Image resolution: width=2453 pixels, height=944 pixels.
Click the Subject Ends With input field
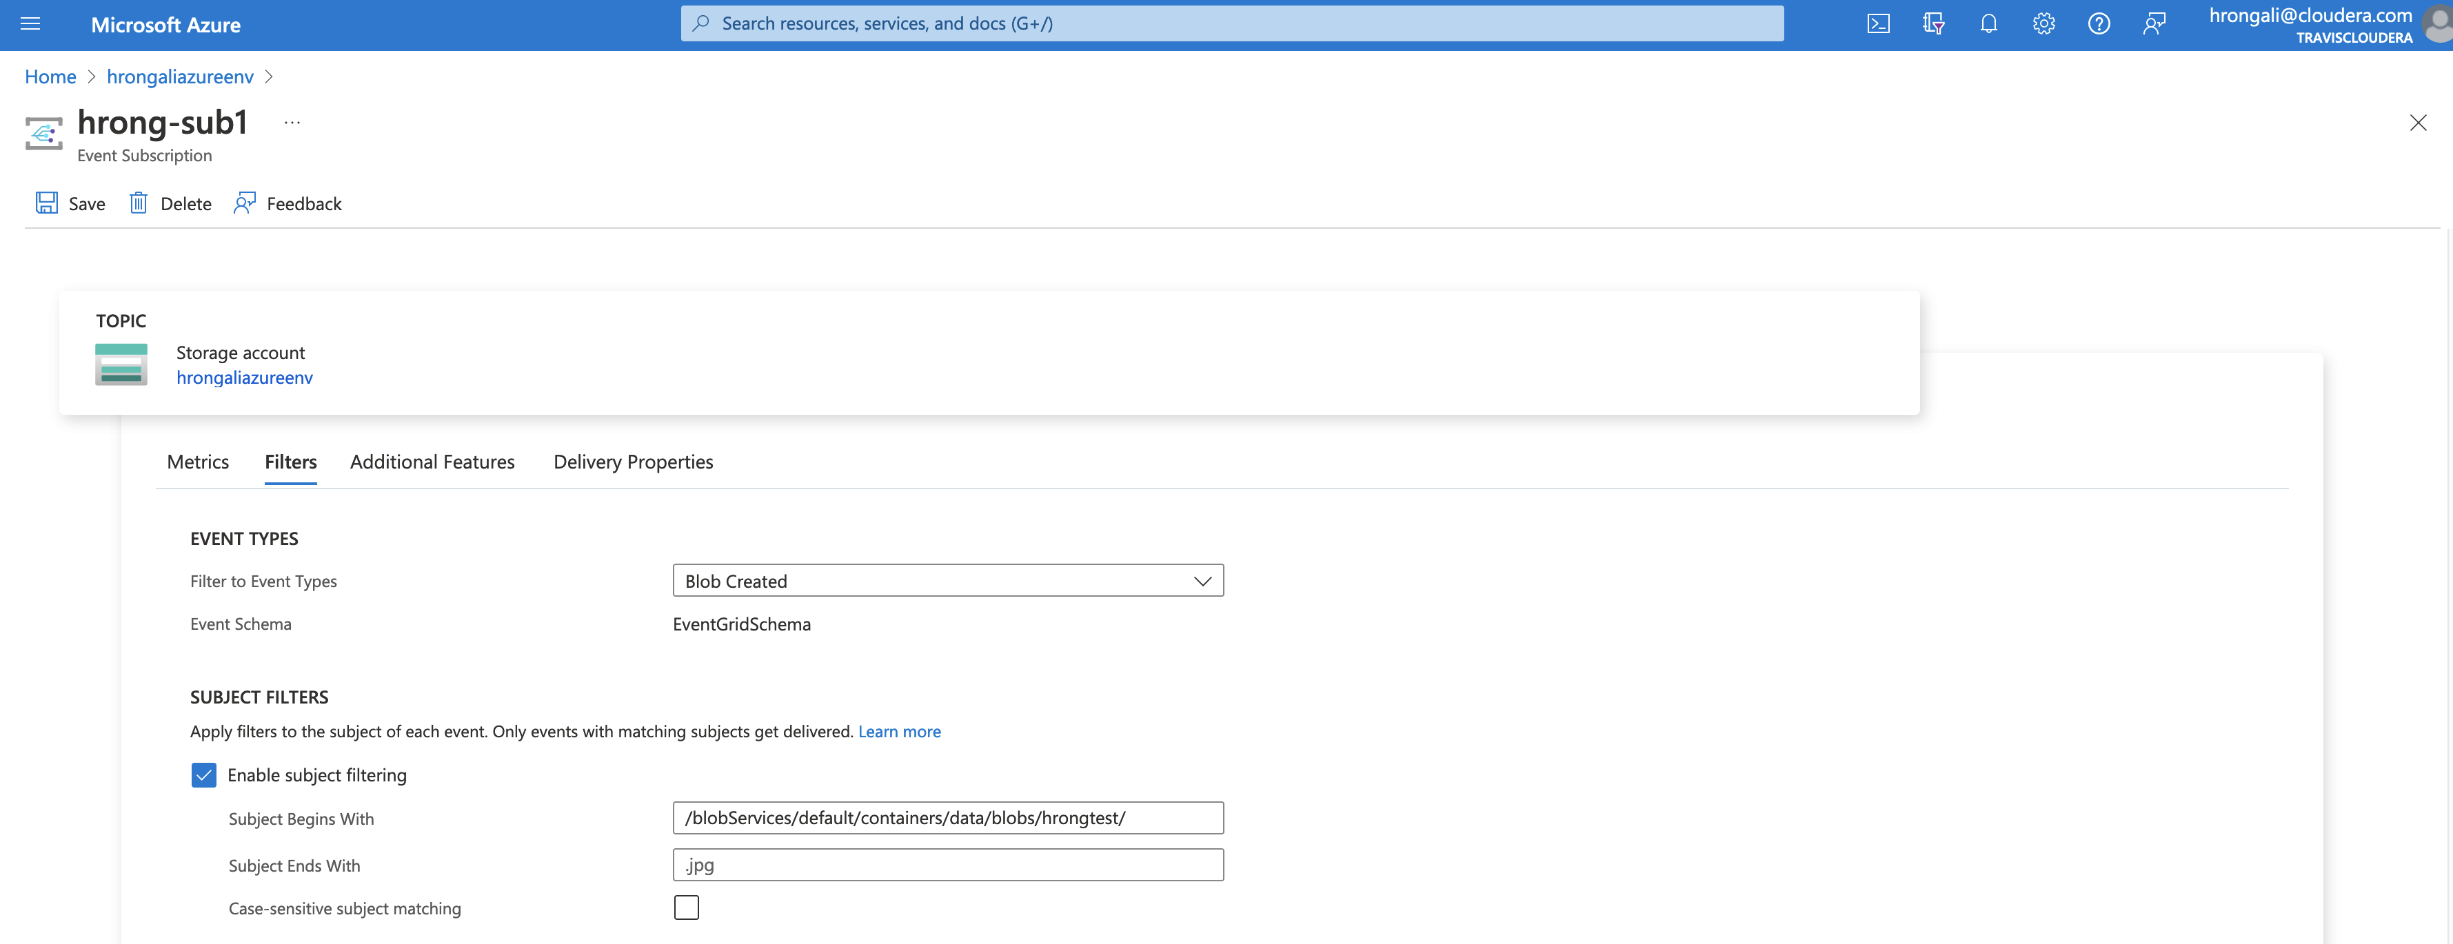tap(947, 864)
